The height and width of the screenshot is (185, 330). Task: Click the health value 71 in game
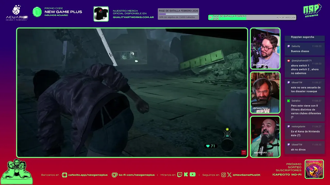point(213,146)
